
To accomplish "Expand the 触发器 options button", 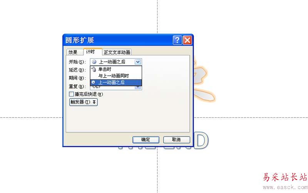I will coord(84,102).
